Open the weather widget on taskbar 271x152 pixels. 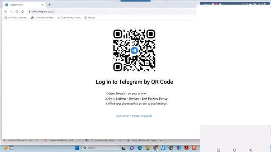(9, 148)
